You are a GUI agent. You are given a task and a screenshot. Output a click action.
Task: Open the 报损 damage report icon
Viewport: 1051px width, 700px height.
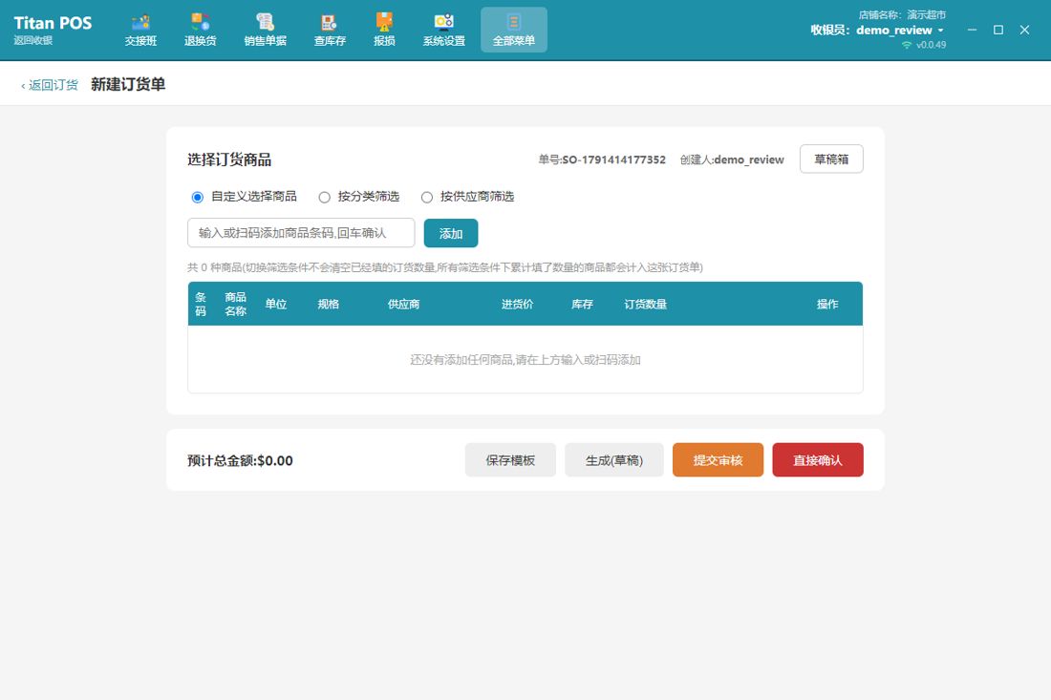pos(384,31)
